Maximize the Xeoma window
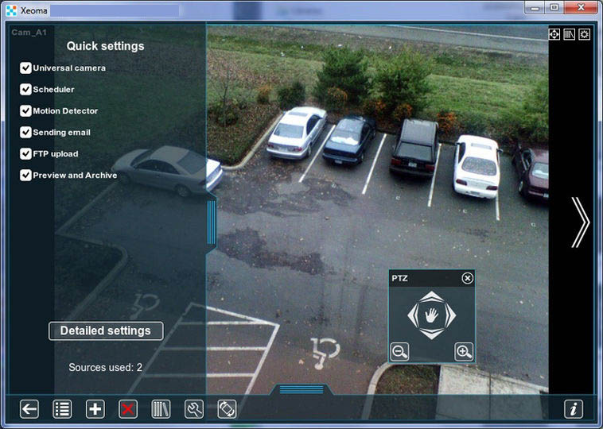Viewport: 603px width, 429px height. (x=554, y=7)
